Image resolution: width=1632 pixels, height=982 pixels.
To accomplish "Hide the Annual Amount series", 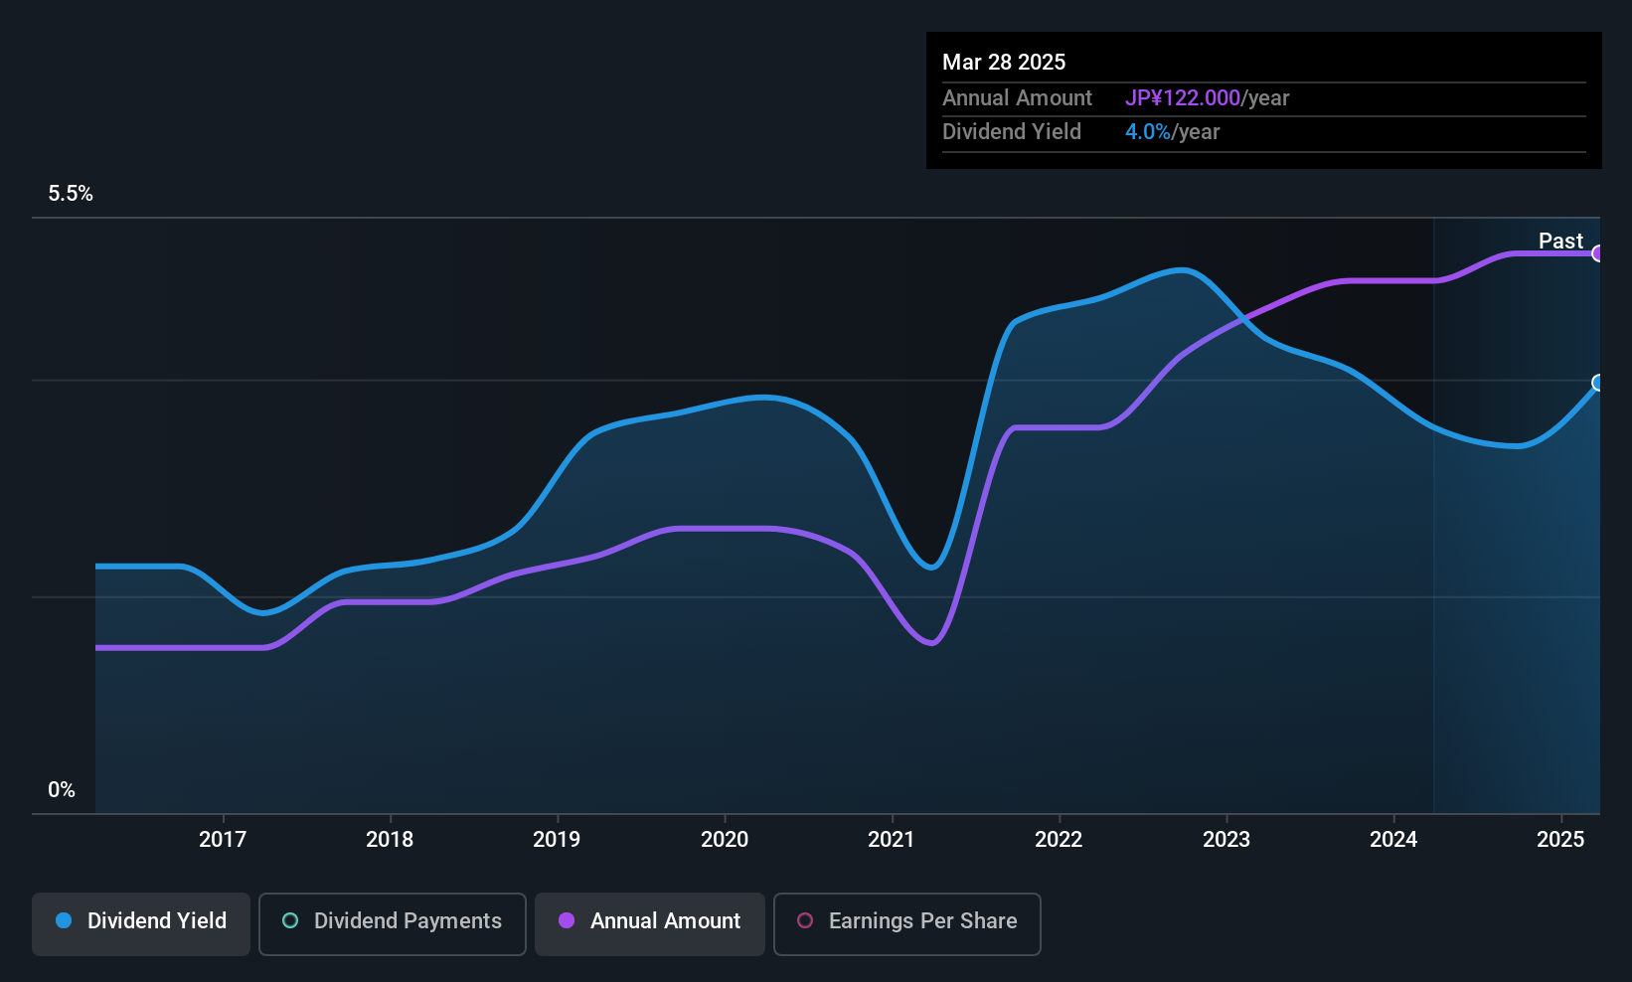I will tap(650, 923).
